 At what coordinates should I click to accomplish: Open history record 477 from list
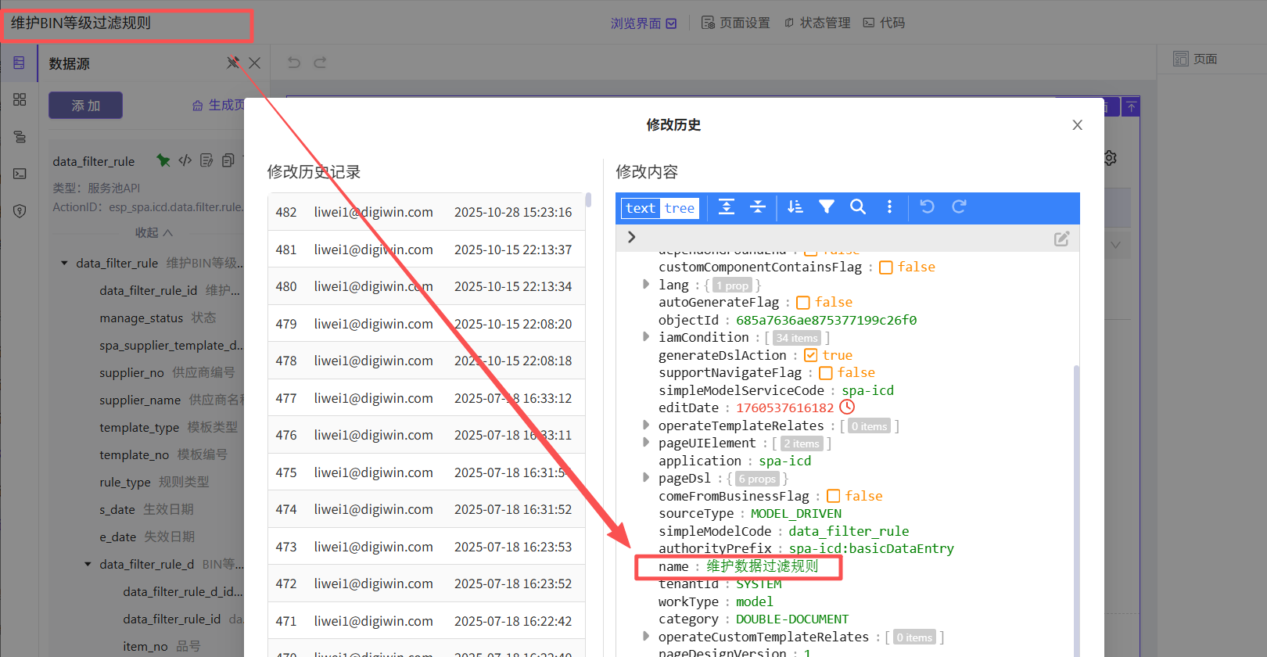pos(425,398)
